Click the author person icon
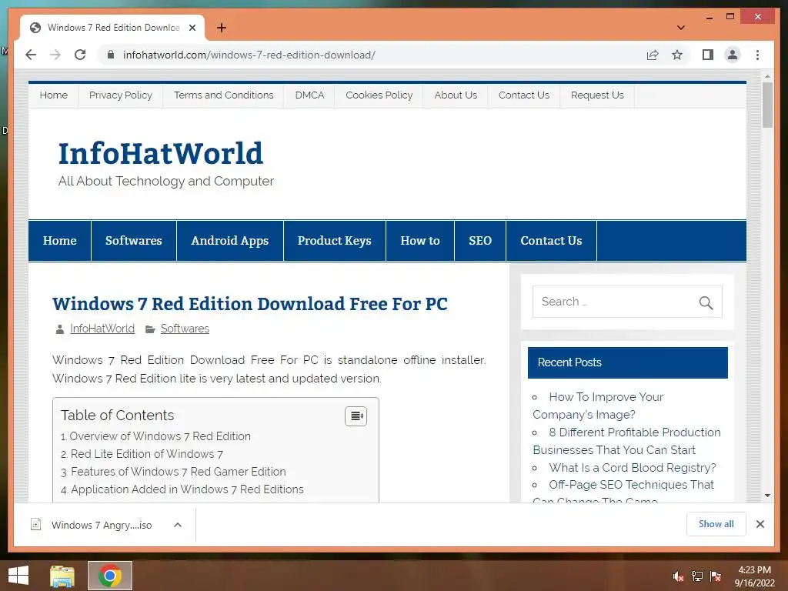Screen dimensions: 788x591 tap(60, 329)
